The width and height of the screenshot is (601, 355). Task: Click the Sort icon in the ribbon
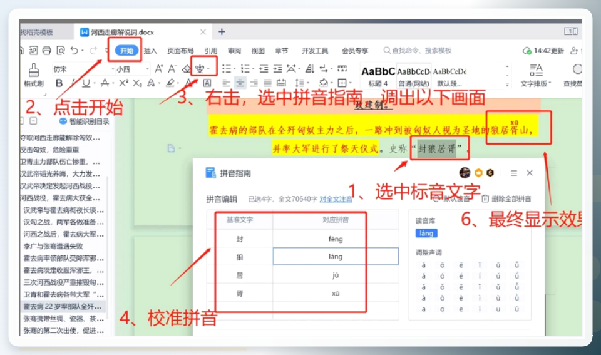(310, 69)
